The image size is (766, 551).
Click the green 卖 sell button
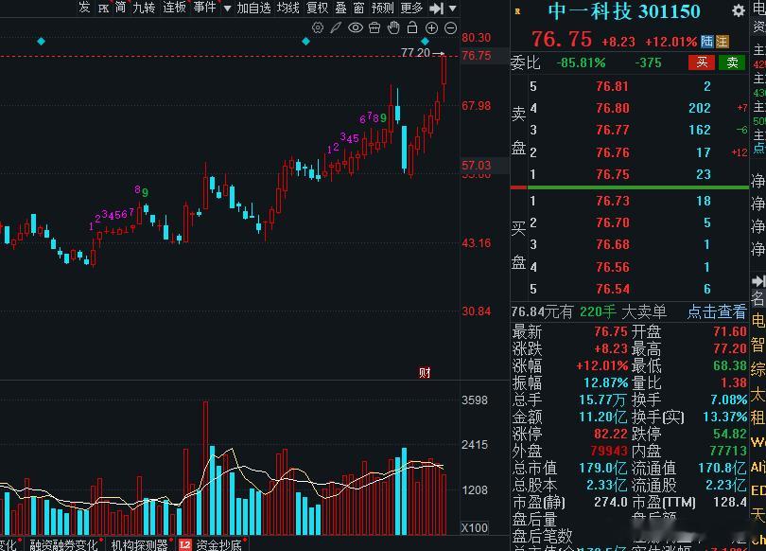coord(732,62)
